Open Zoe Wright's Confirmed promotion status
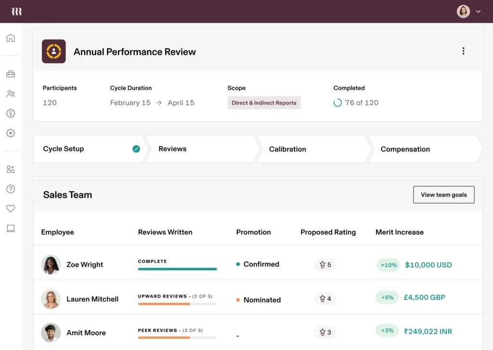 pos(260,264)
